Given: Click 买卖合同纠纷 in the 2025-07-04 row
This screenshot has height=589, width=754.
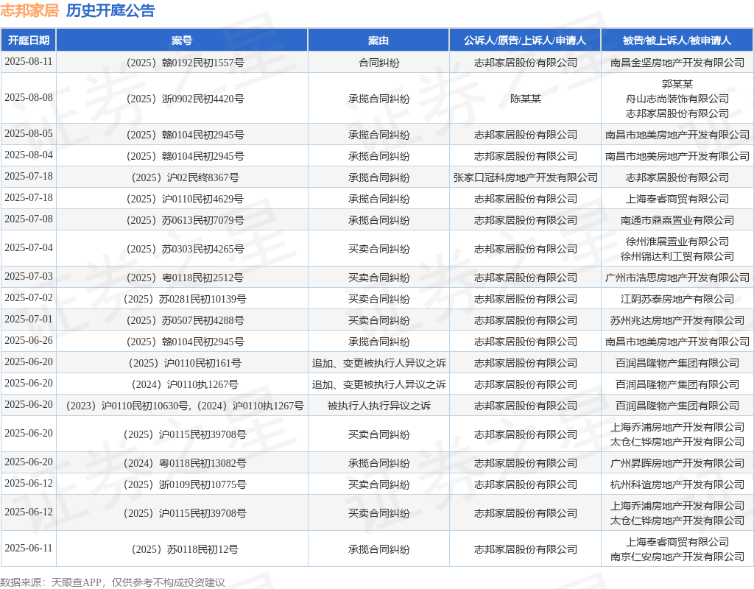Looking at the screenshot, I should coord(379,249).
